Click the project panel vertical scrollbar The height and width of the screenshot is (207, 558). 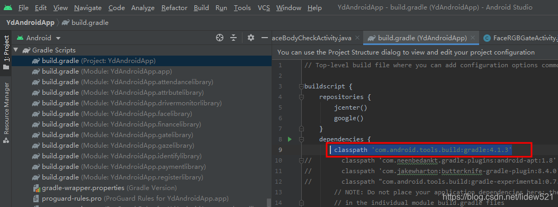point(269,202)
